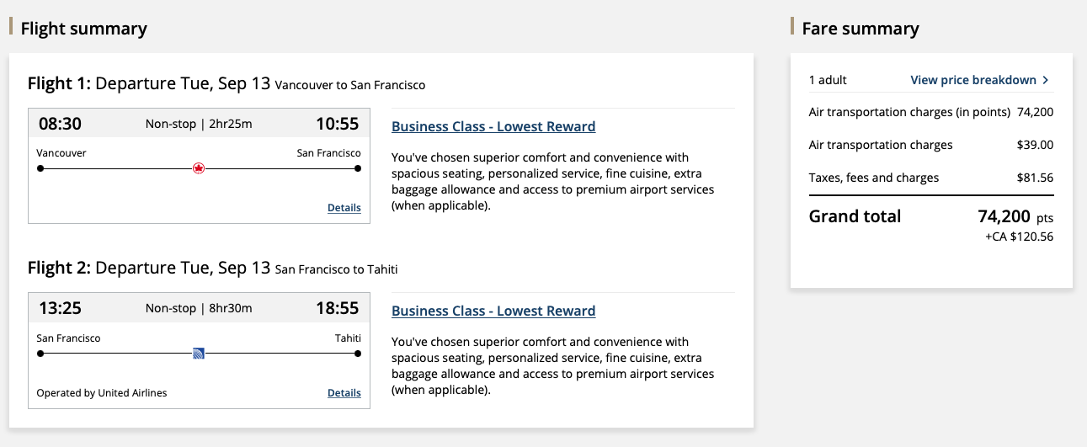Click the Air Canada maple leaf icon
1087x447 pixels.
(x=199, y=168)
